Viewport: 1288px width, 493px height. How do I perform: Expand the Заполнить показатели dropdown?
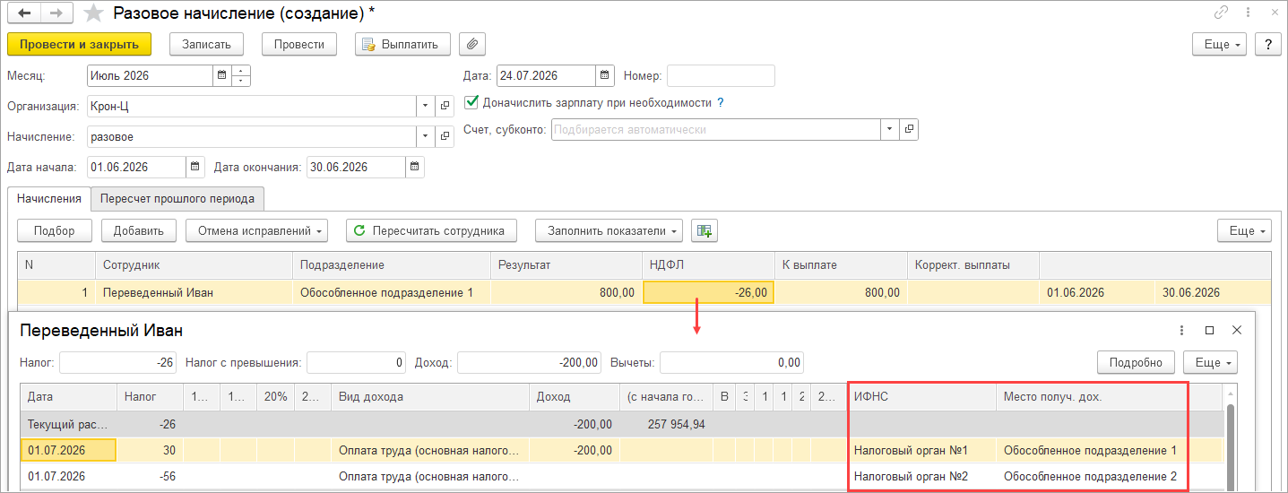click(609, 231)
